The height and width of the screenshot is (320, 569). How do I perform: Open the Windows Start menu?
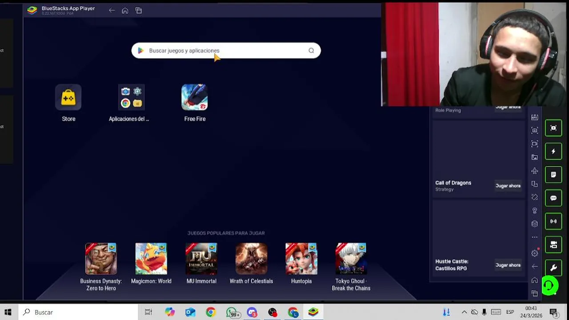click(8, 312)
